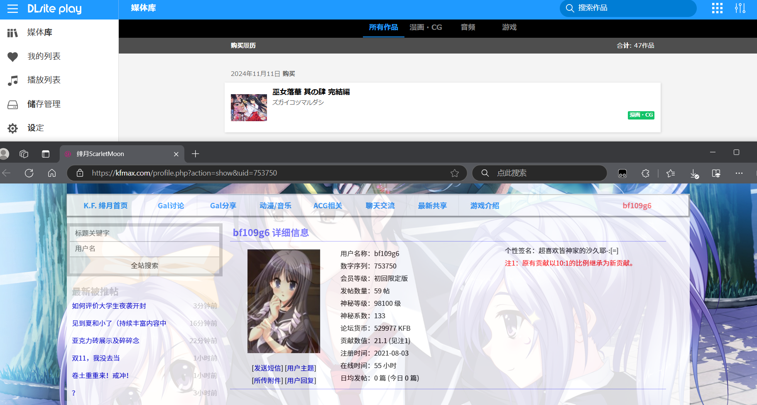The height and width of the screenshot is (405, 757).
Task: Click the 发送短信 link
Action: click(x=267, y=368)
